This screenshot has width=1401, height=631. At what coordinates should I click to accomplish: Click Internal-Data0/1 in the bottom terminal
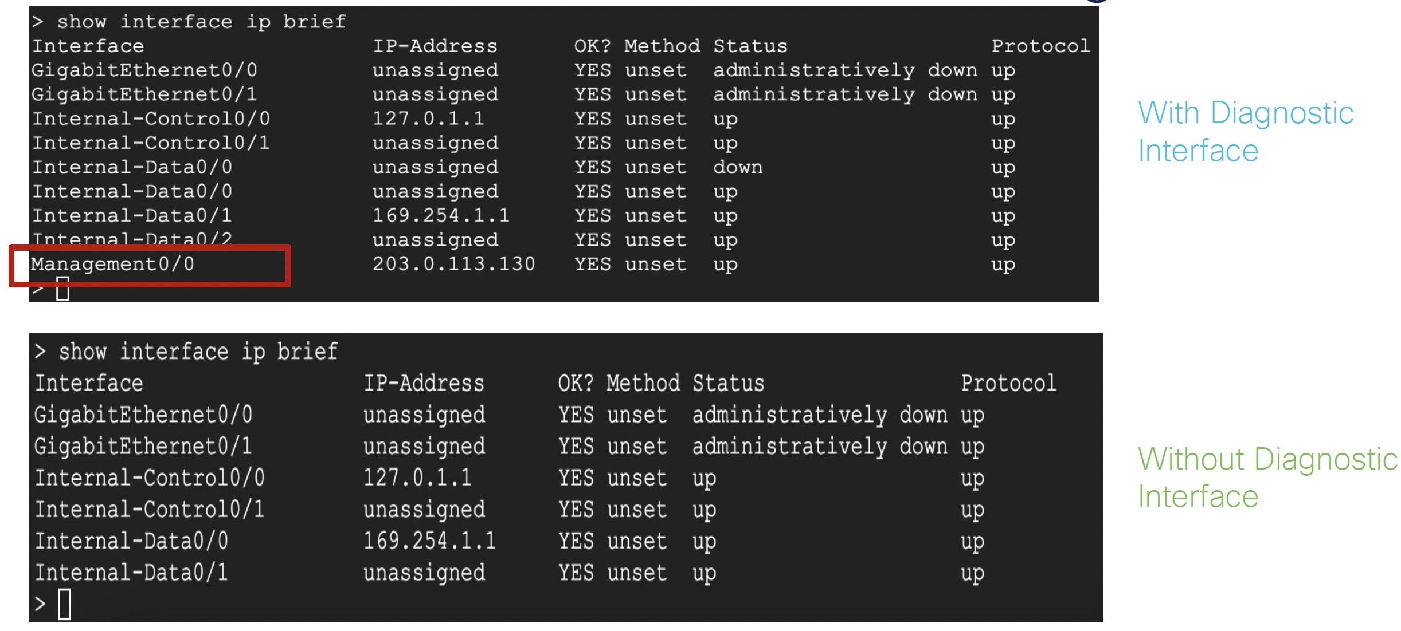[x=131, y=573]
